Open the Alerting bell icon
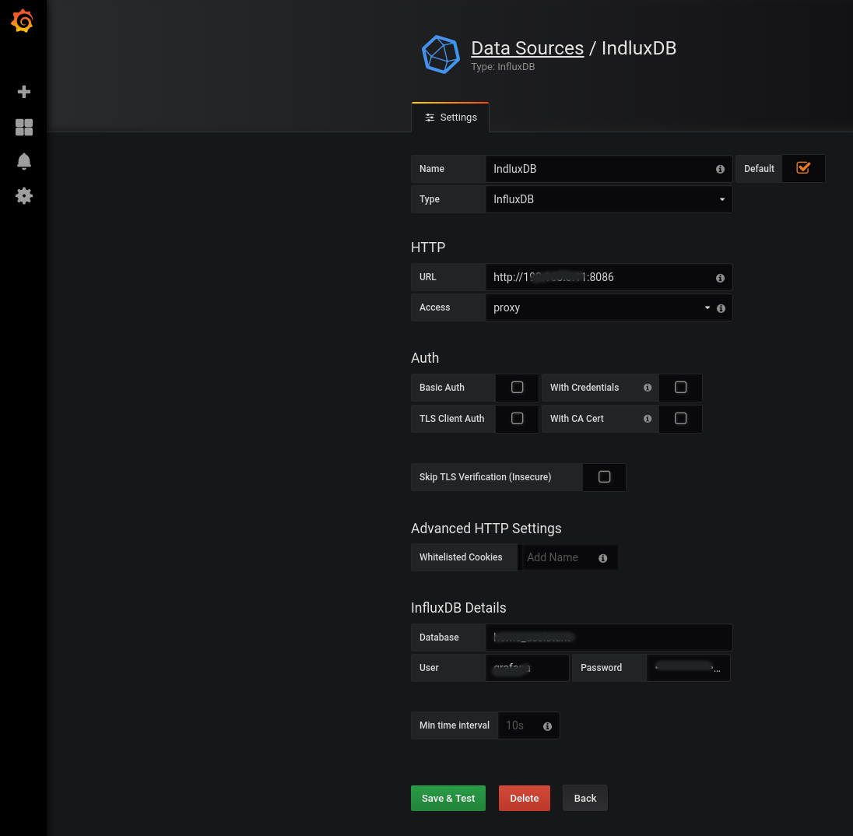The image size is (853, 836). [24, 161]
